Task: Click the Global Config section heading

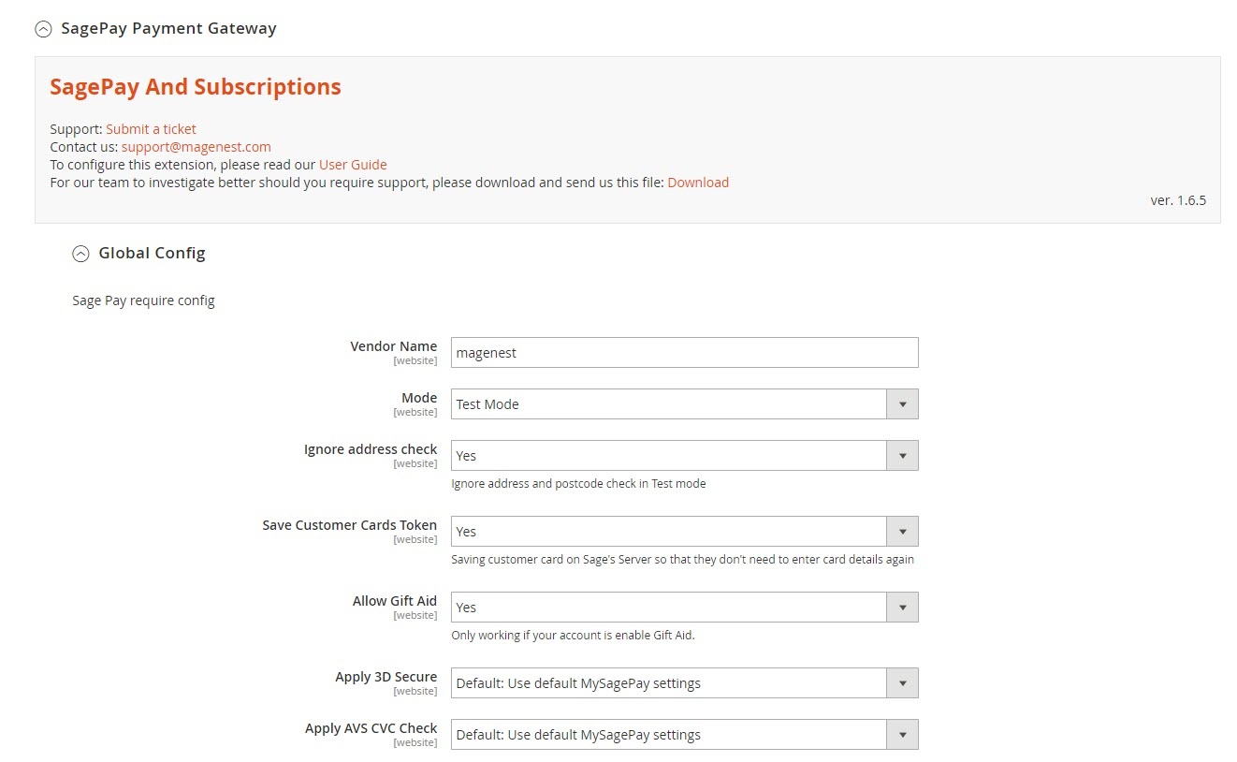Action: pos(152,253)
